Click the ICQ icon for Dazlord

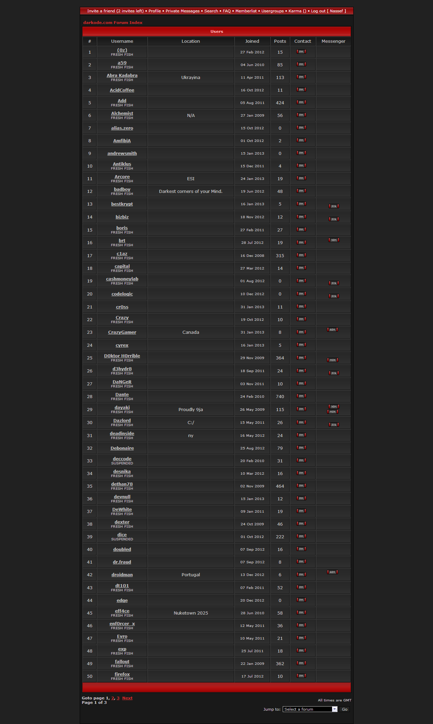point(333,425)
